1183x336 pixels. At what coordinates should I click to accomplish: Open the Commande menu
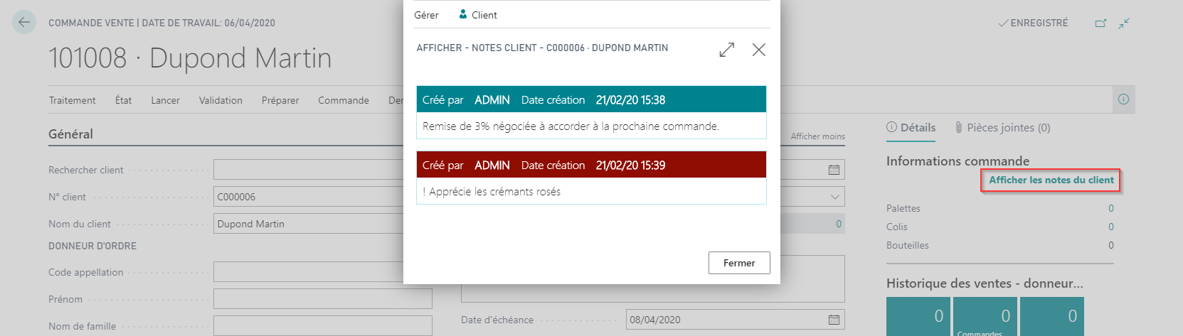(344, 100)
